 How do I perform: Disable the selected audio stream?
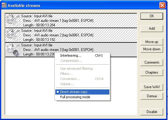[x=152, y=112]
